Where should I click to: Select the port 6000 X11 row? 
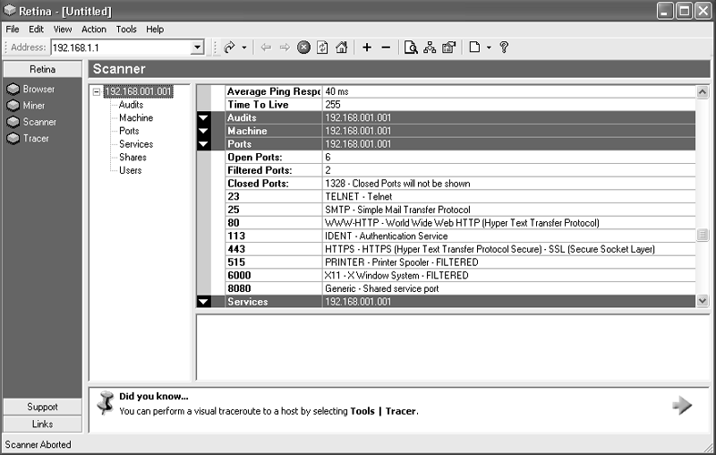(x=460, y=276)
